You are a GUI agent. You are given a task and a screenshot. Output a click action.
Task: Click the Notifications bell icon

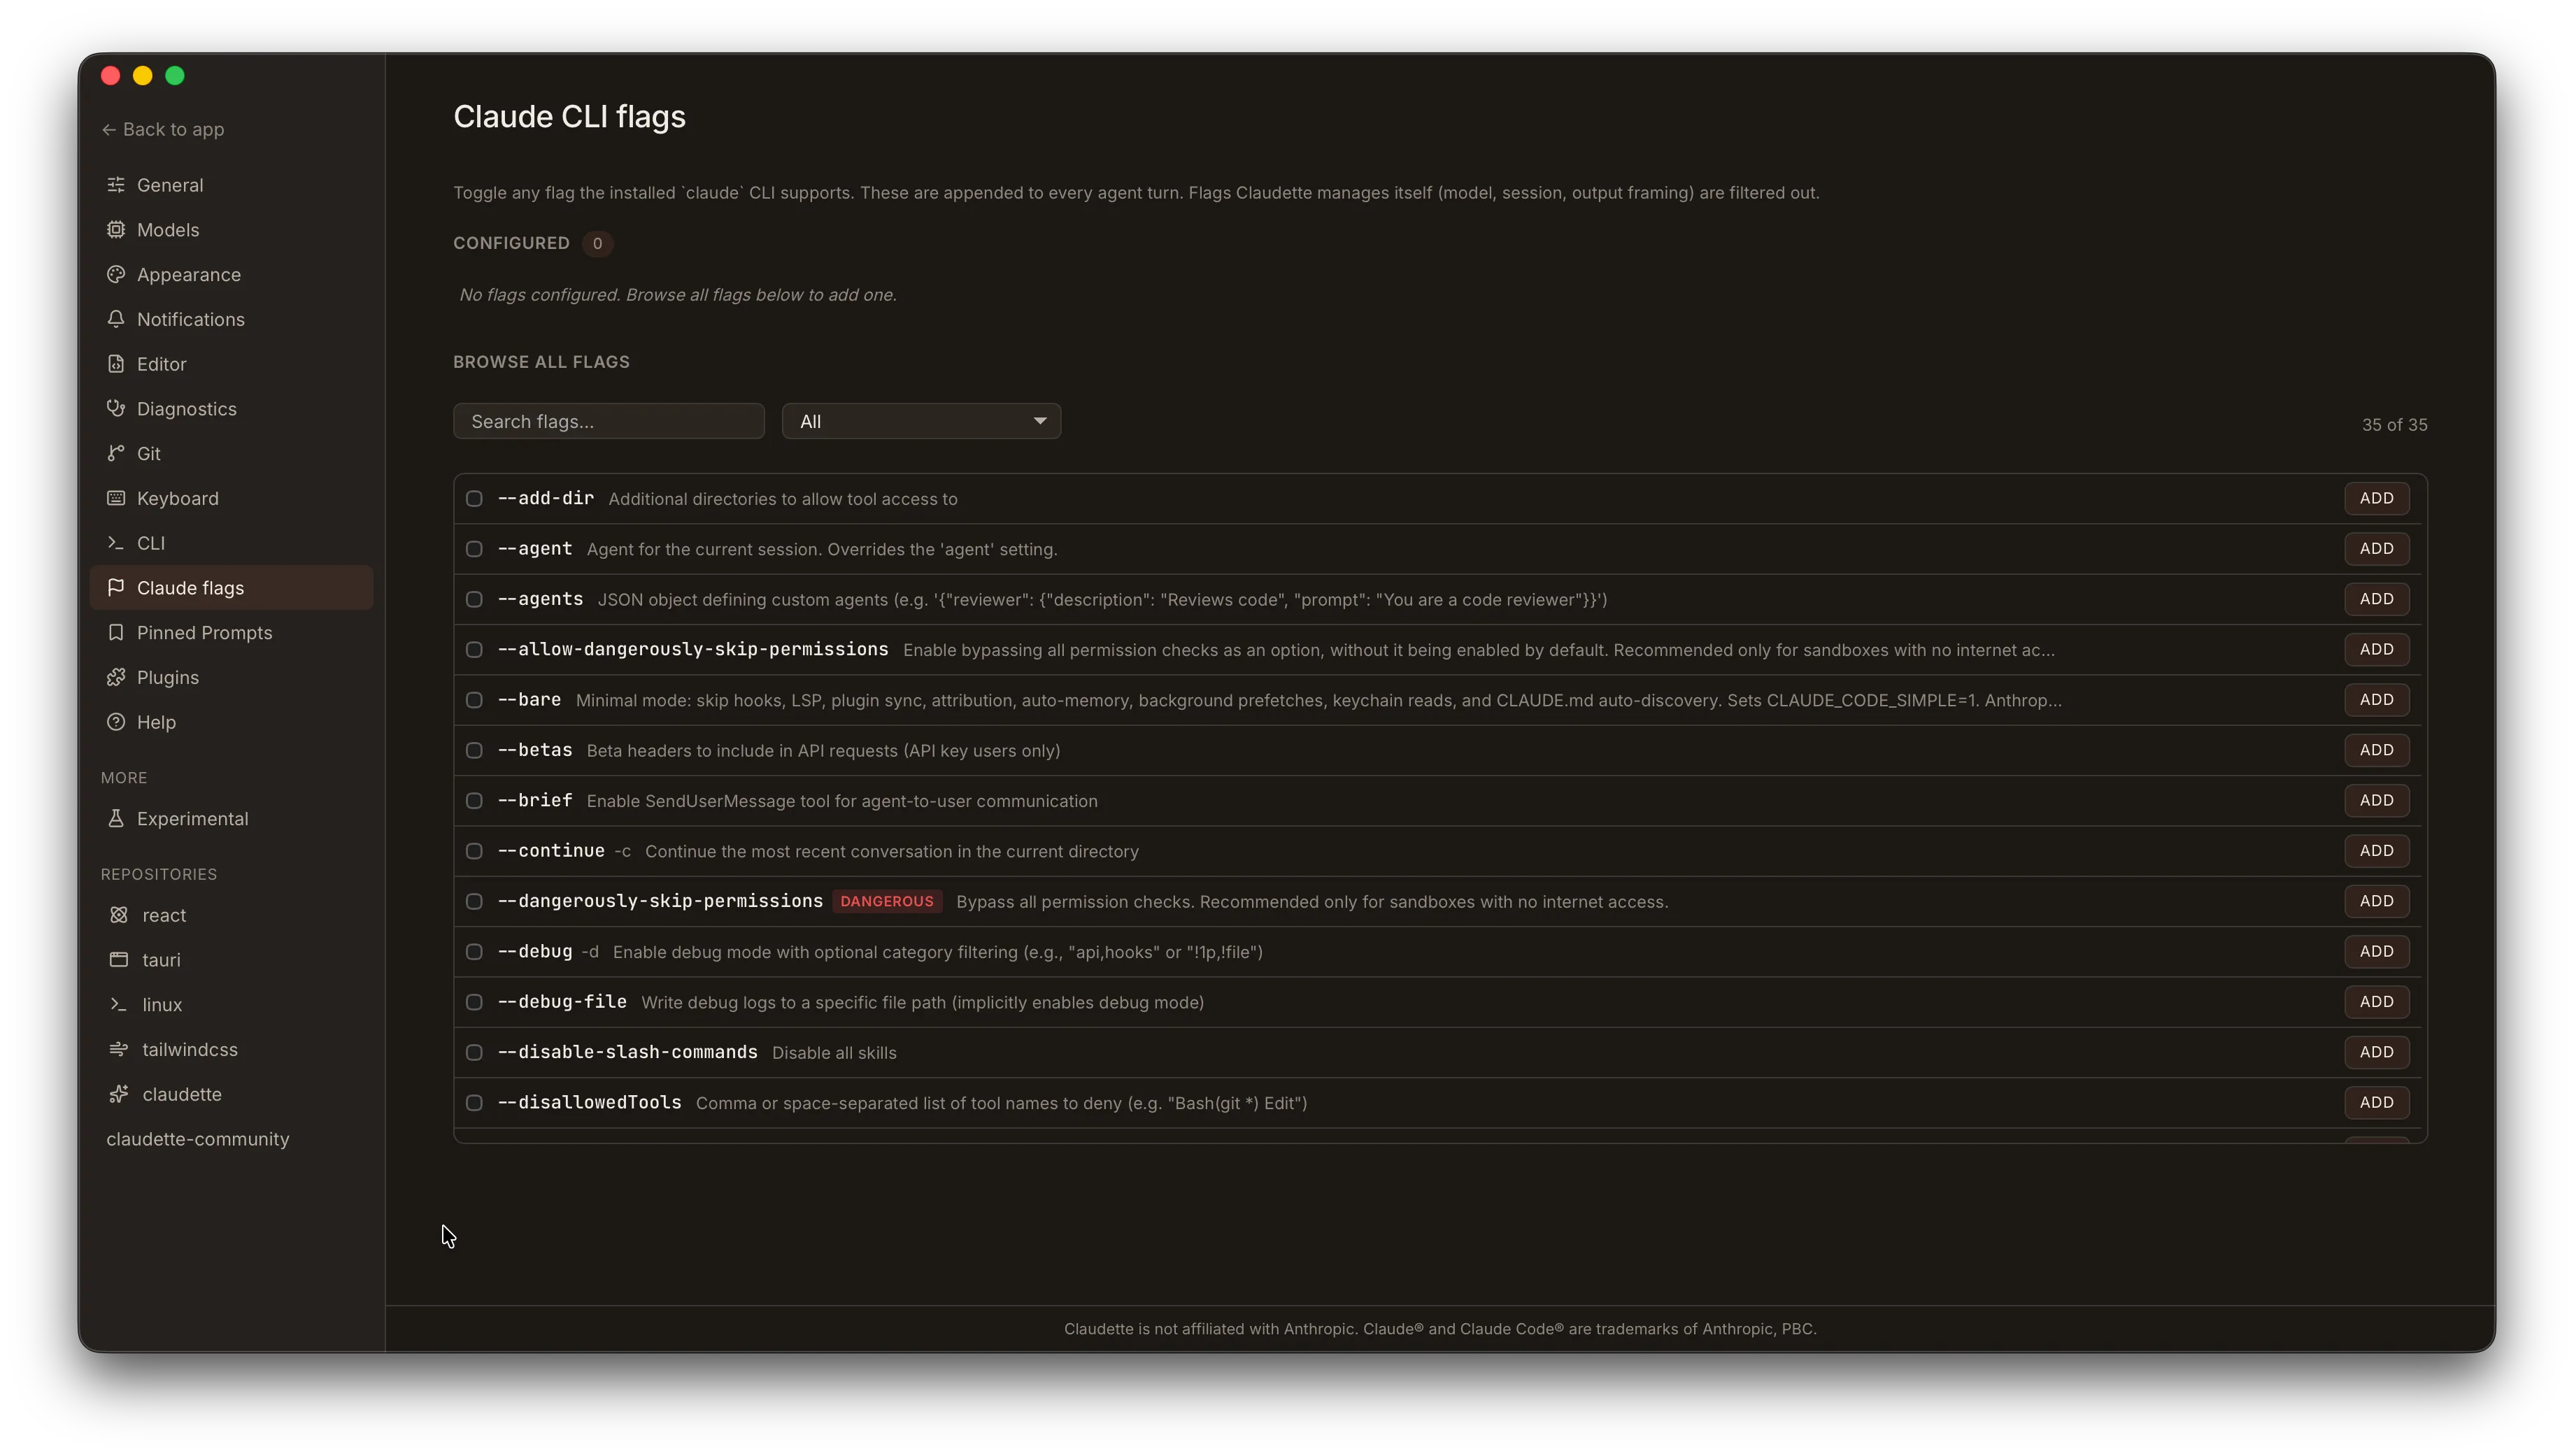pos(116,319)
